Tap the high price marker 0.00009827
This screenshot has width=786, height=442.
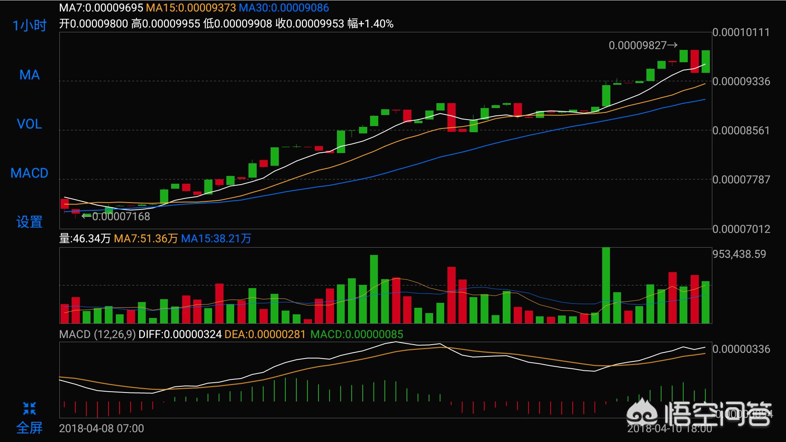643,45
